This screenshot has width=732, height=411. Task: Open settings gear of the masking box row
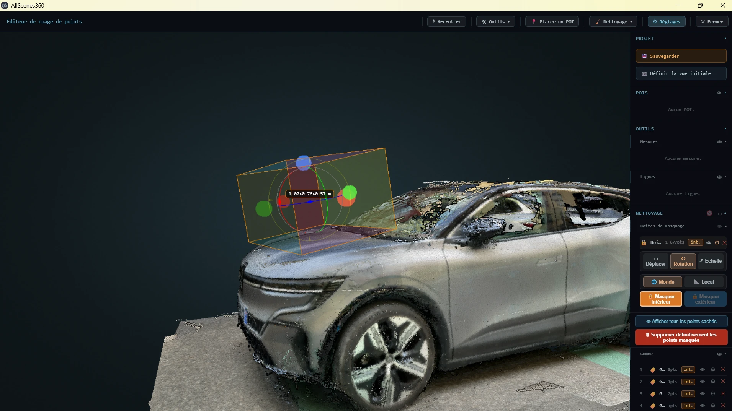(717, 242)
